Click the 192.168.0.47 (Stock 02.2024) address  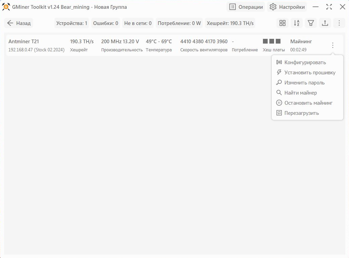[36, 50]
